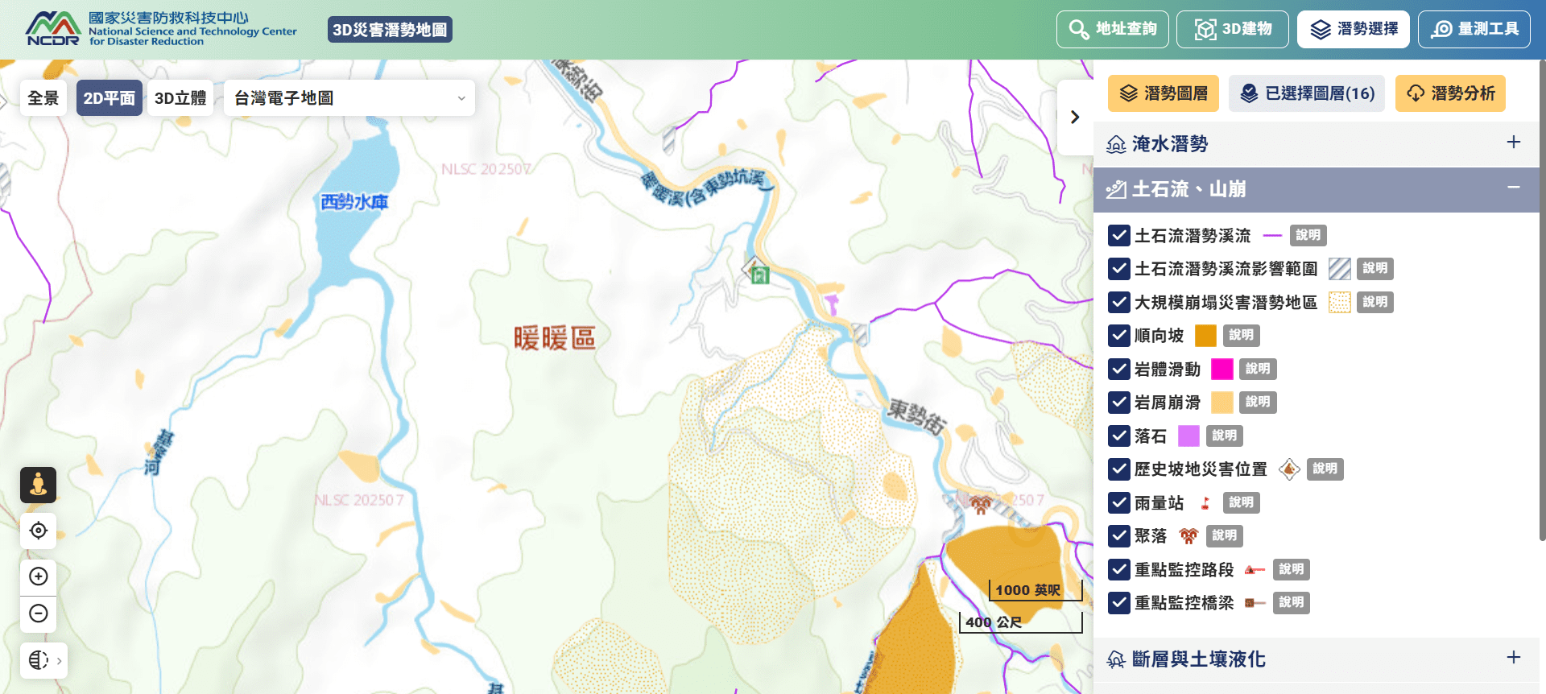Image resolution: width=1546 pixels, height=694 pixels.
Task: Click the 地址查詢 button
Action: coord(1113,30)
